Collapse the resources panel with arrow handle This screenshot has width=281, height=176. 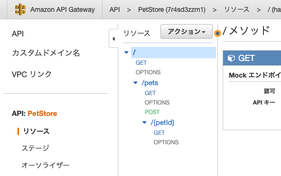point(113,39)
